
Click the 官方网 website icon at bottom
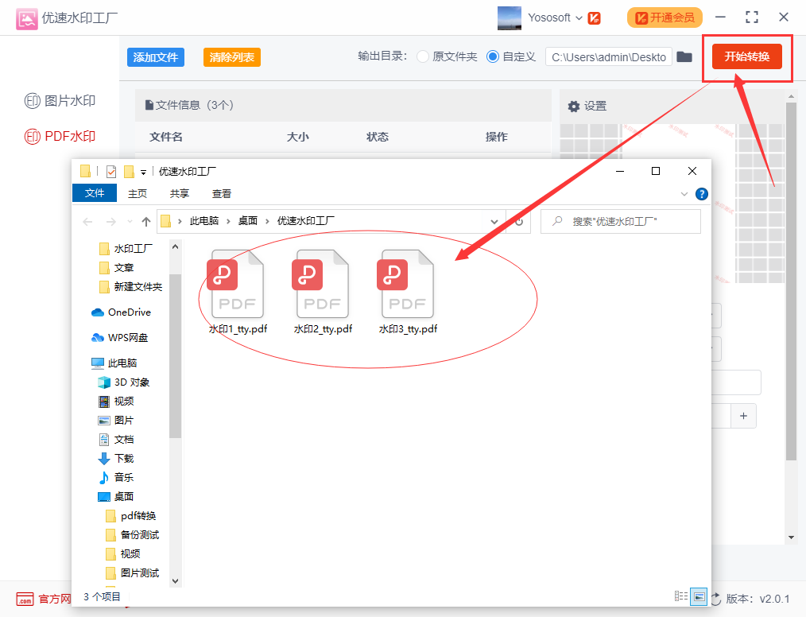coord(25,599)
